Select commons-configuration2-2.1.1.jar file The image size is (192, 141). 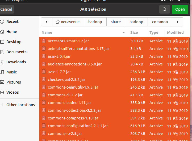coord(115,126)
